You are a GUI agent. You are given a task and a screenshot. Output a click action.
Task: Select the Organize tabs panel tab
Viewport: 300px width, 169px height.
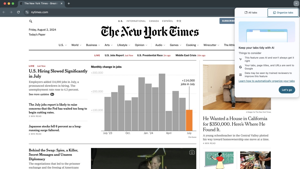(x=283, y=13)
